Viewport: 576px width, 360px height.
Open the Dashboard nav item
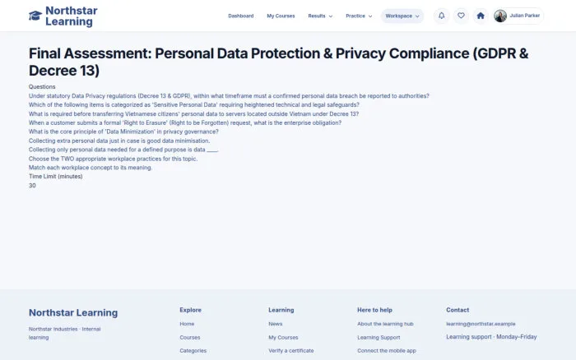(x=240, y=16)
